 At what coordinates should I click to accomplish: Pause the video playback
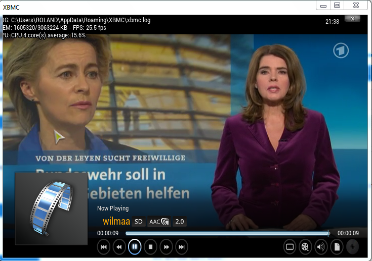click(x=135, y=247)
